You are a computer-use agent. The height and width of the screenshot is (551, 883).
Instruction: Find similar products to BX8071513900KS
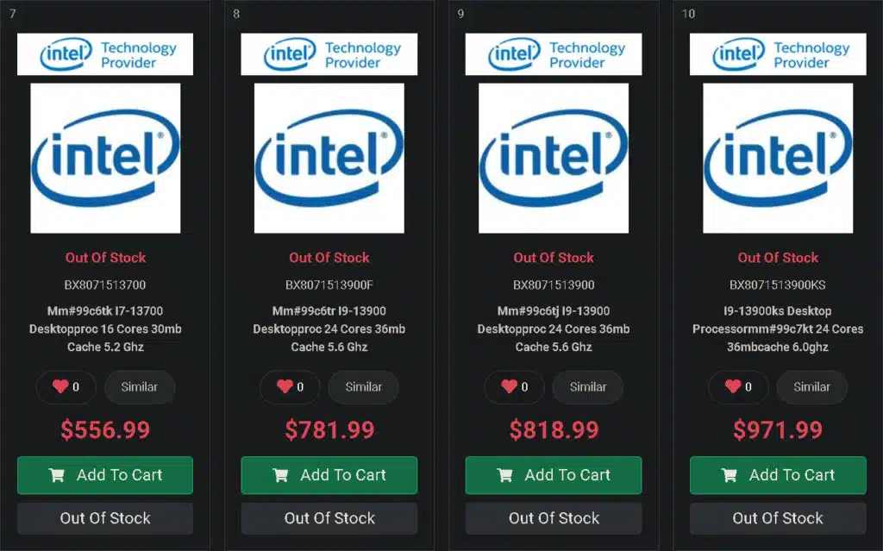pyautogui.click(x=811, y=387)
